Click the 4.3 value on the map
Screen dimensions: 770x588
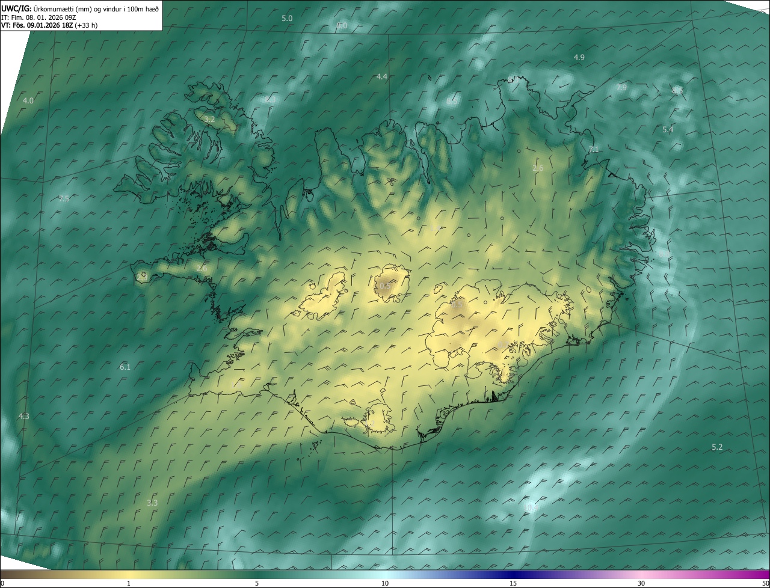pyautogui.click(x=23, y=416)
